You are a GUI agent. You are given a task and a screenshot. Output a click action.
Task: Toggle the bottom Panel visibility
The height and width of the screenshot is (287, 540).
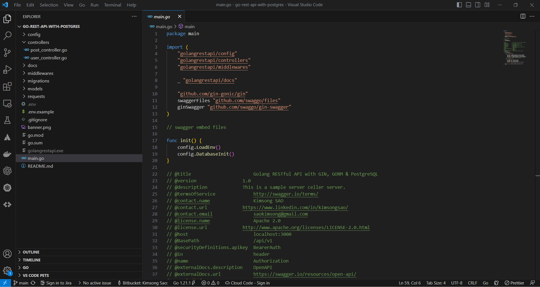468,5
